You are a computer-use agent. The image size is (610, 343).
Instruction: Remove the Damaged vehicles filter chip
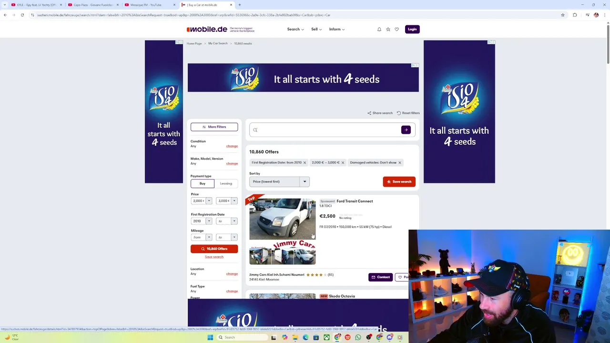pos(400,162)
